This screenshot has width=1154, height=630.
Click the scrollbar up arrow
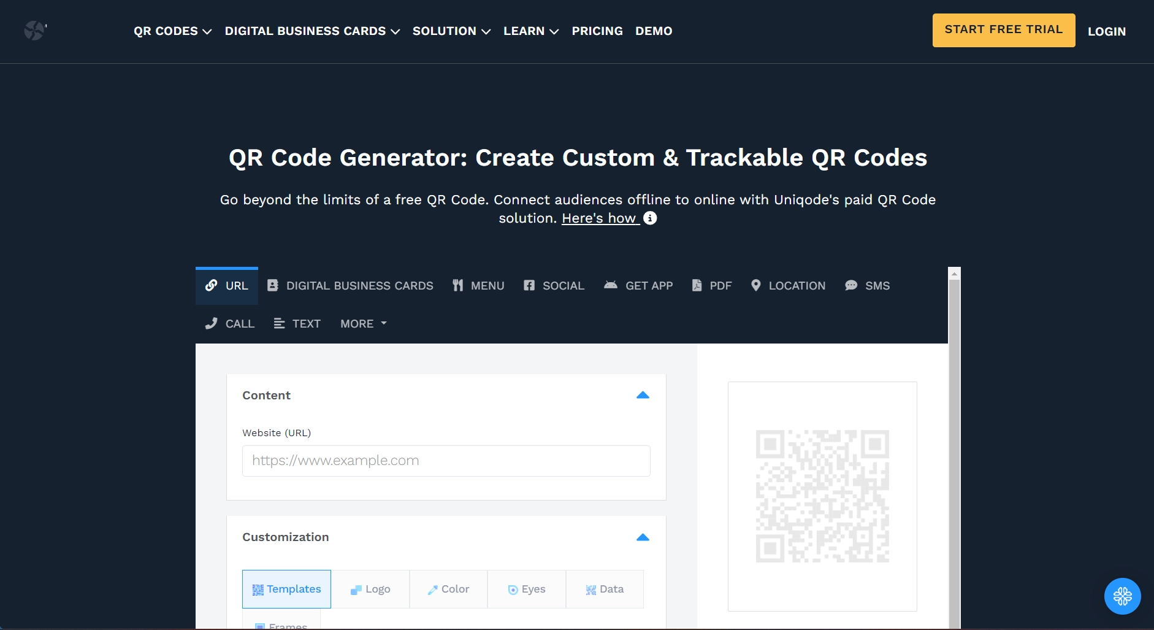tap(954, 274)
